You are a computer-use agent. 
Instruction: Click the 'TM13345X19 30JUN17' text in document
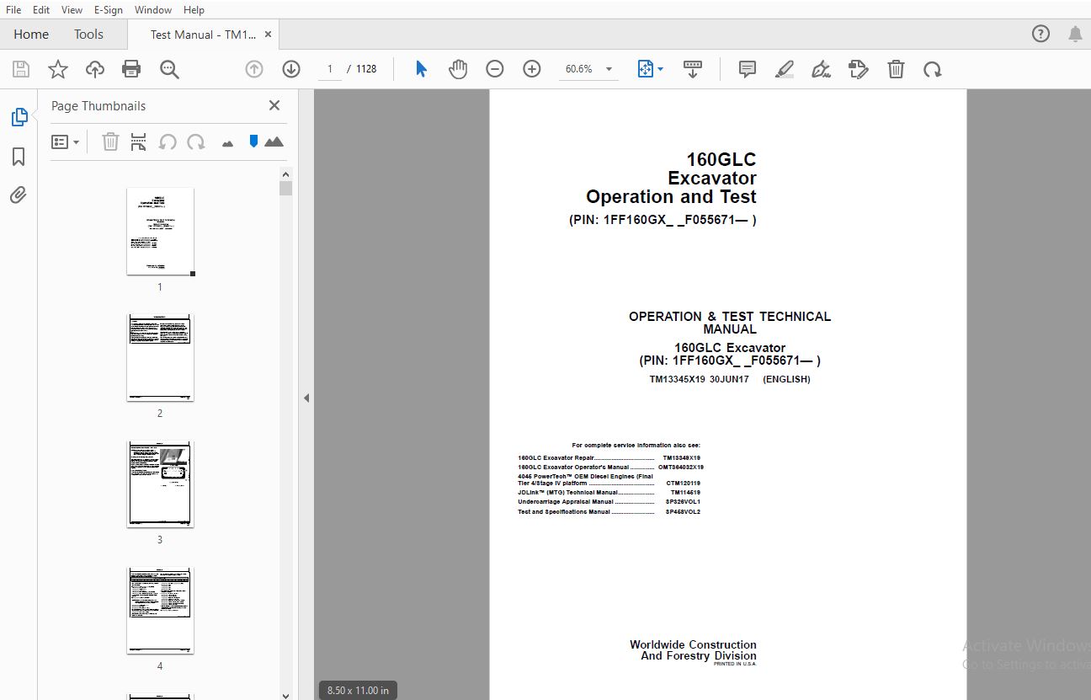699,379
